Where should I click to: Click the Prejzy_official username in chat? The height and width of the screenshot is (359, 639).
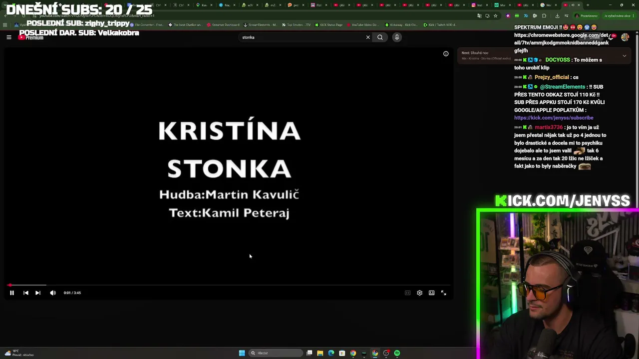coord(552,77)
